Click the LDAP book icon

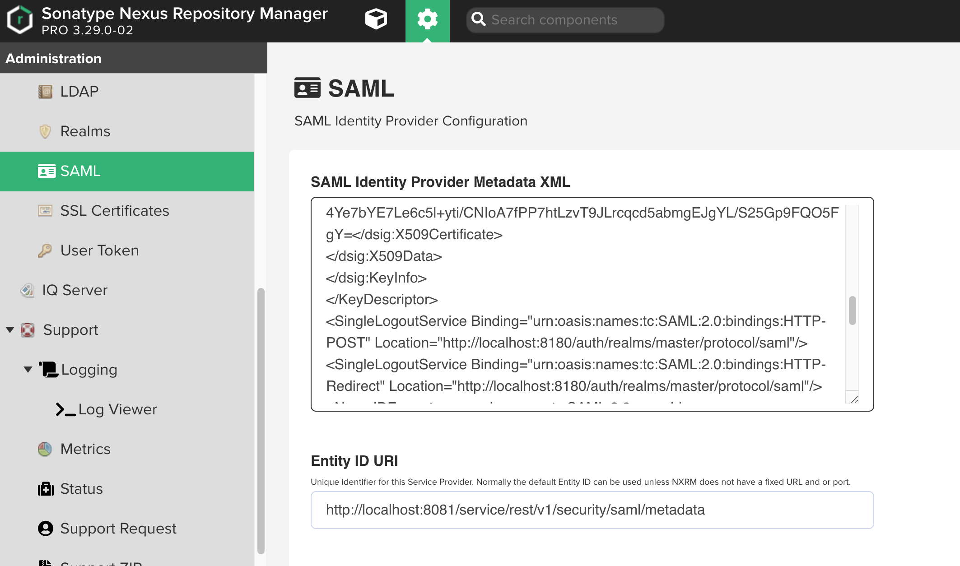(x=45, y=92)
